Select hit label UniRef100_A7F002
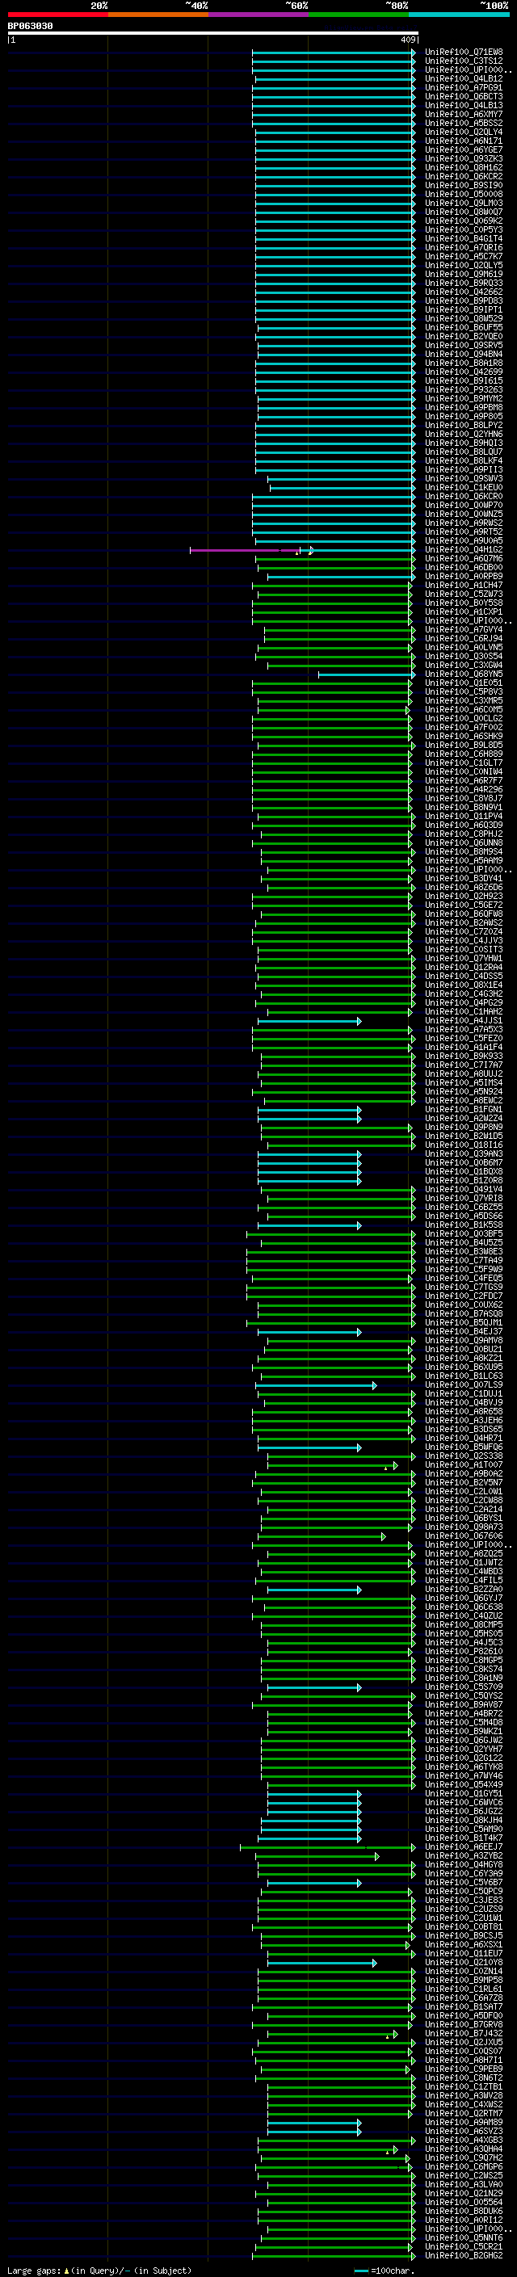 [464, 728]
